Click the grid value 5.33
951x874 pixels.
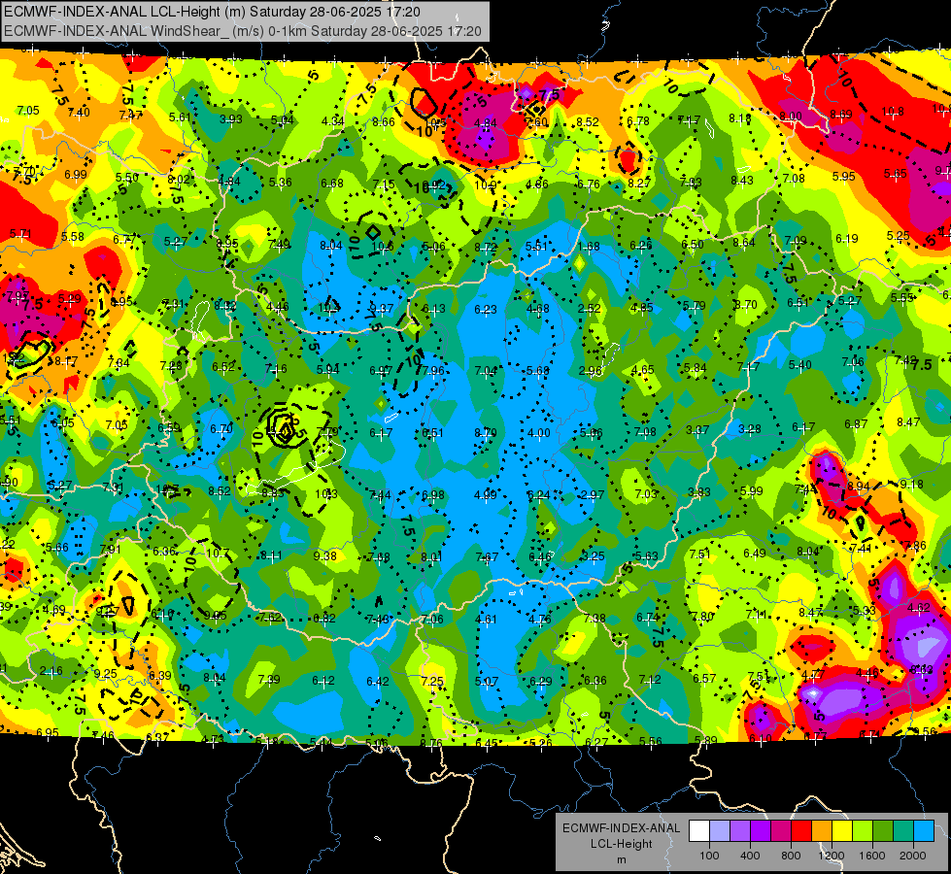(864, 610)
